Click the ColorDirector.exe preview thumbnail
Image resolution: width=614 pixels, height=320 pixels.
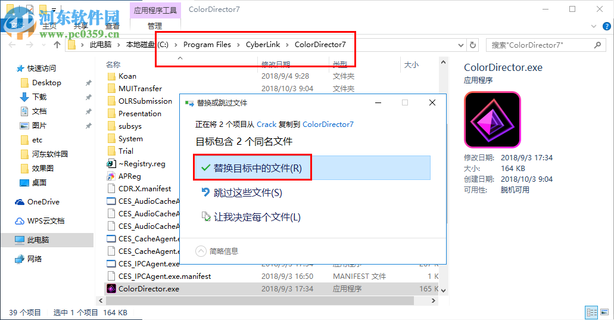tap(493, 119)
